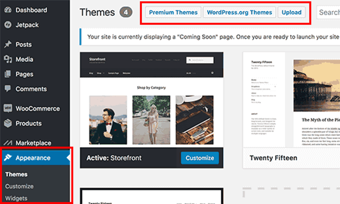Click the Search themes input field

[x=328, y=12]
